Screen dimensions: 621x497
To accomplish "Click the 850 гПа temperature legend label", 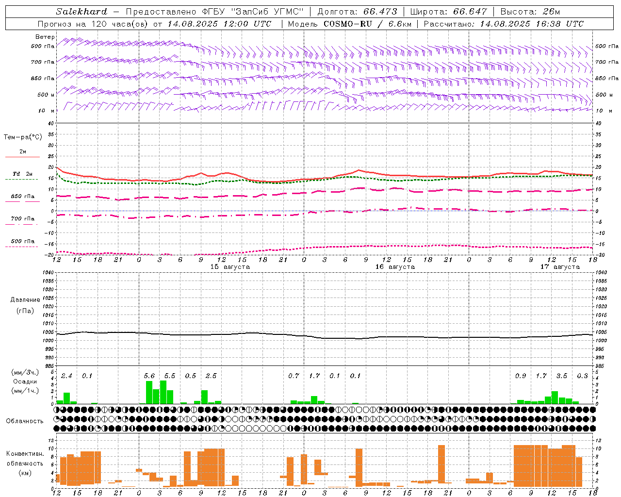I will click(23, 197).
